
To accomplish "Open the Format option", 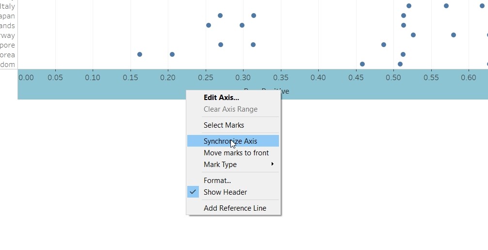I will pos(217,181).
